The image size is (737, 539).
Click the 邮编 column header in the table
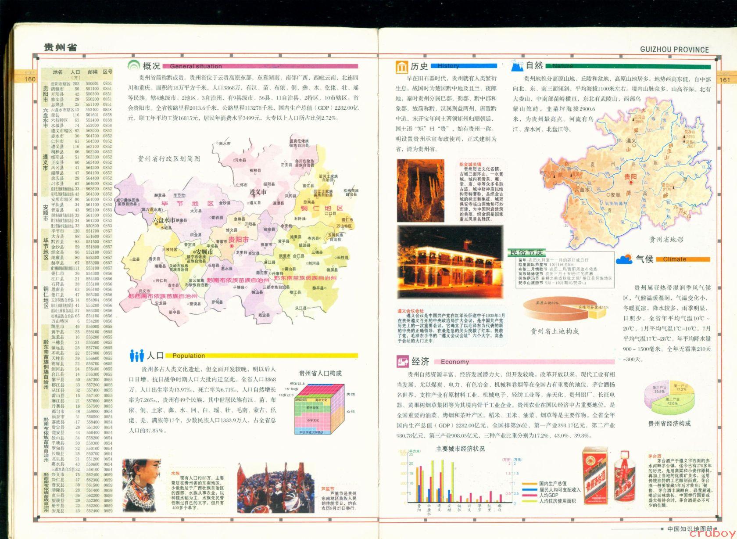coord(92,72)
